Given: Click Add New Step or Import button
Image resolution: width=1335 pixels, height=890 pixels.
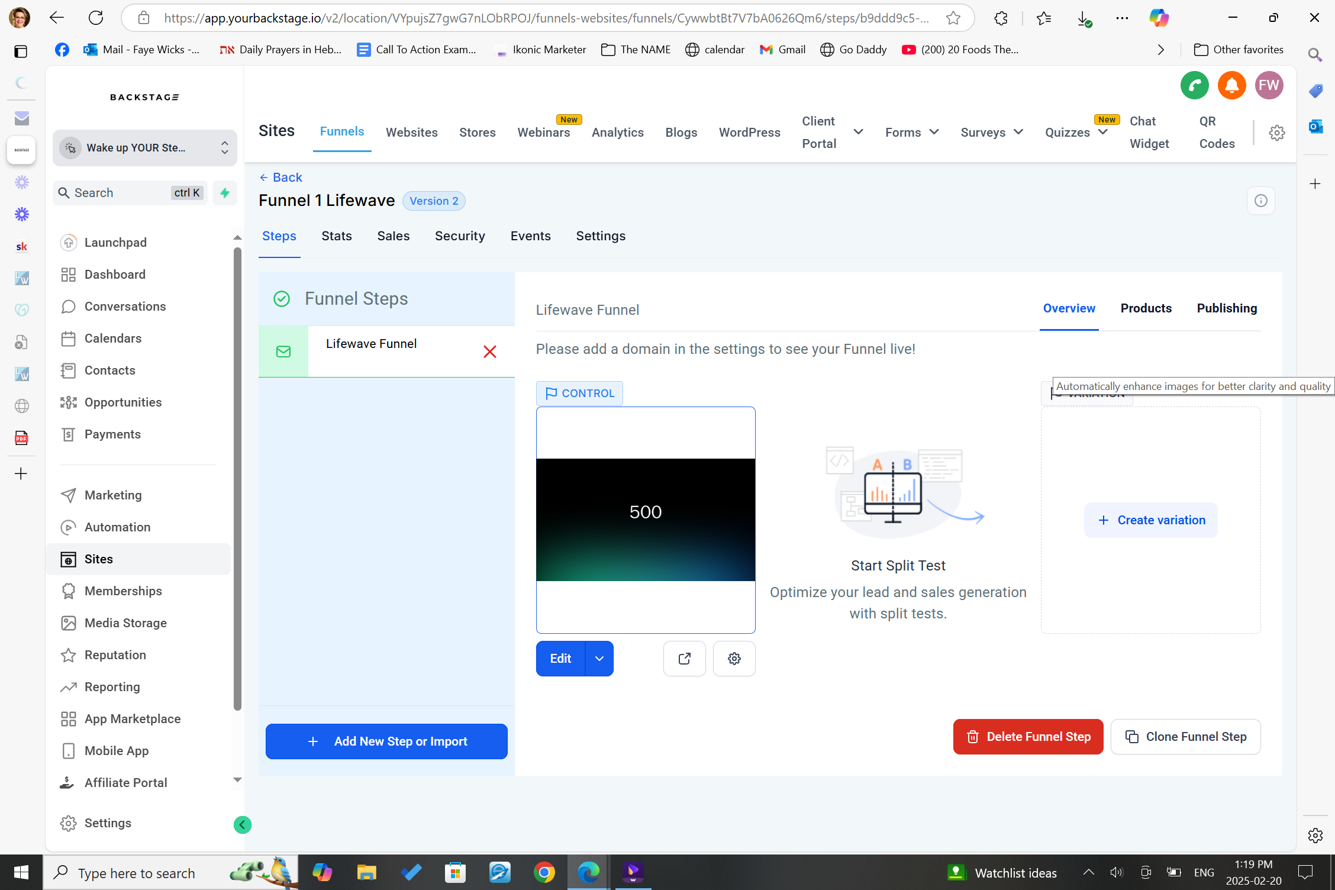Looking at the screenshot, I should click(x=386, y=741).
